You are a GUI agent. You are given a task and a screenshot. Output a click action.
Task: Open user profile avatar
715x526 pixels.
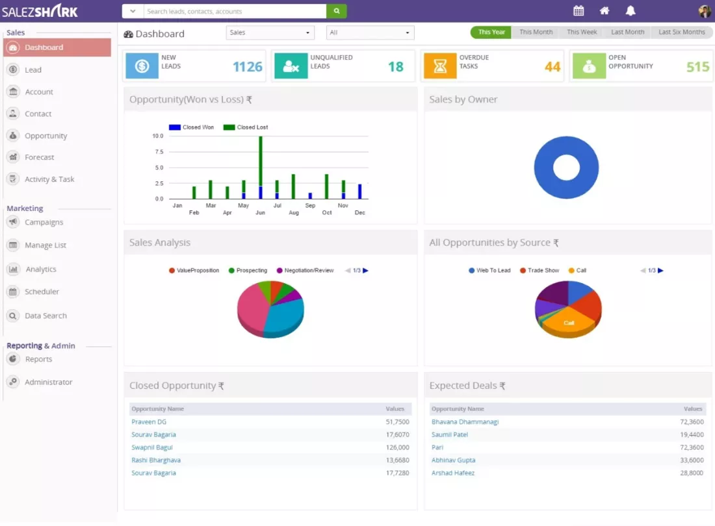[705, 11]
